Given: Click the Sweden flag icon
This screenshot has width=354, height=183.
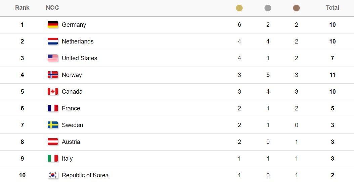Looking at the screenshot, I should (x=53, y=125).
